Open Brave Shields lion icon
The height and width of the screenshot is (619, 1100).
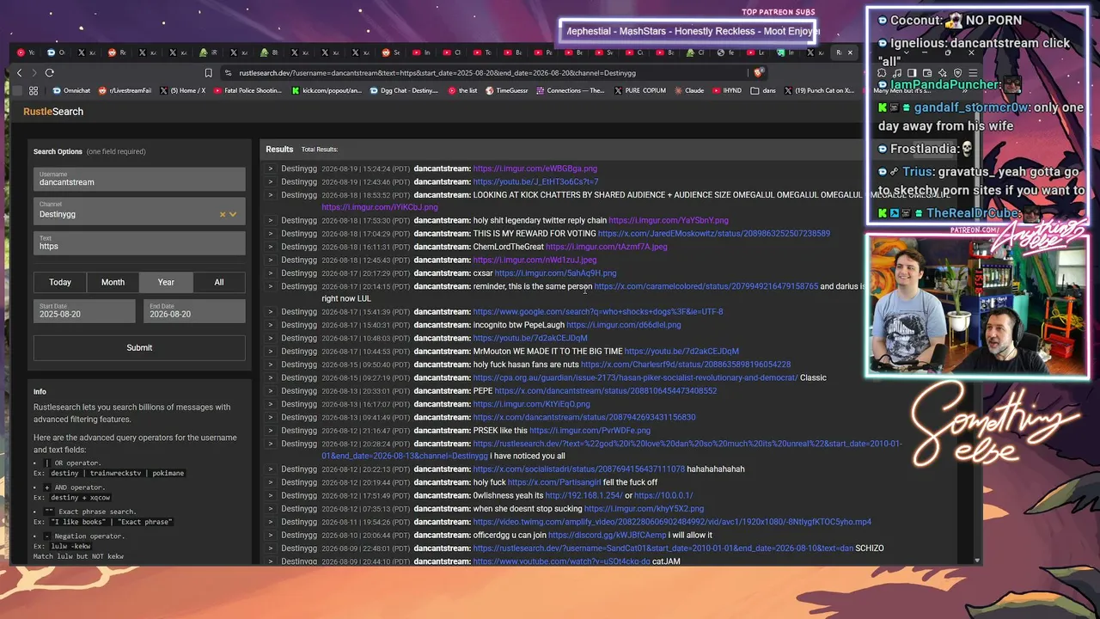(x=758, y=73)
